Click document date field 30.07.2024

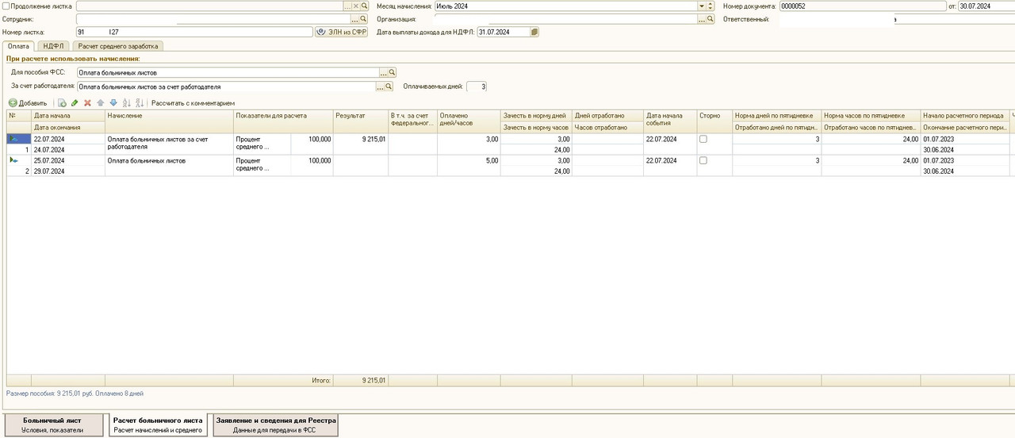point(986,6)
